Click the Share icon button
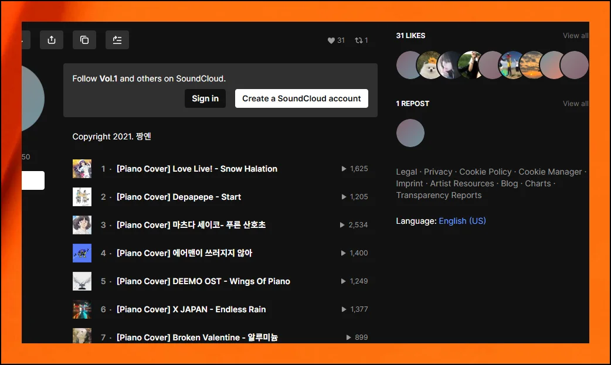Viewport: 611px width, 365px height. tap(52, 40)
